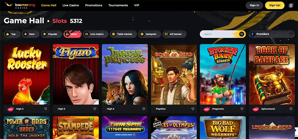Favorite the Lucky Rooster game heart
Image resolution: width=298 pixels, height=139 pixels.
tap(46, 109)
